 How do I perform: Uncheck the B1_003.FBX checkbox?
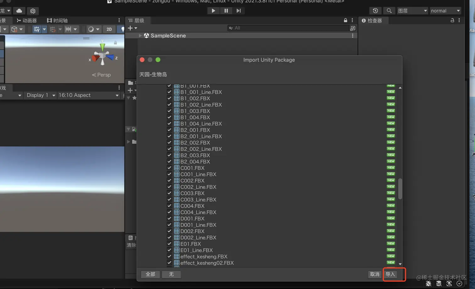coord(169,111)
